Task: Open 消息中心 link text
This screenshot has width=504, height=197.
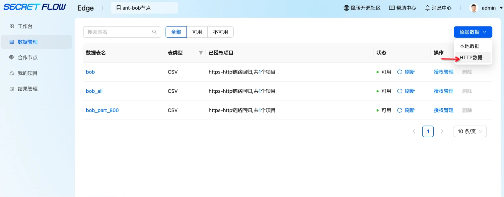Action: [442, 8]
